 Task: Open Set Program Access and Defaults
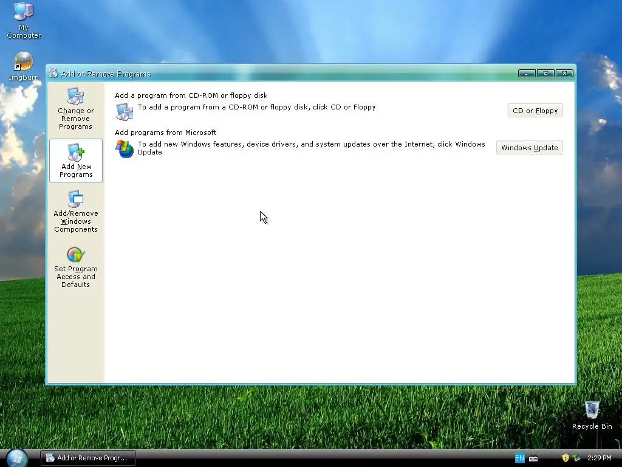[75, 268]
